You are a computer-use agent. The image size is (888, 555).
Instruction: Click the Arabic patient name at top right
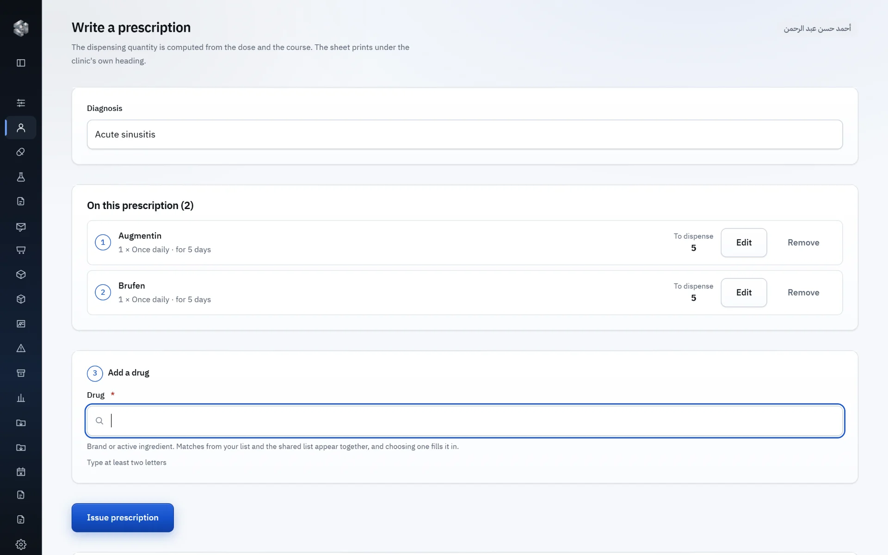point(817,29)
